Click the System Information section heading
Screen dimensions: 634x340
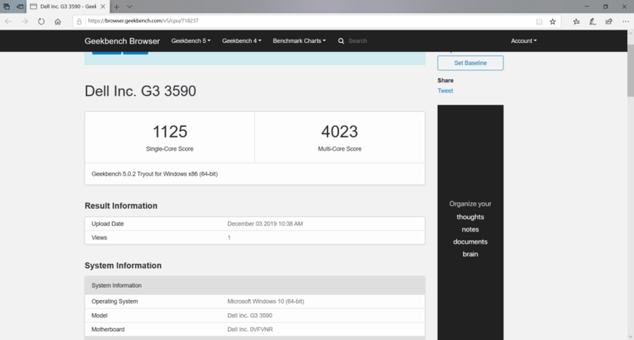[x=123, y=265]
